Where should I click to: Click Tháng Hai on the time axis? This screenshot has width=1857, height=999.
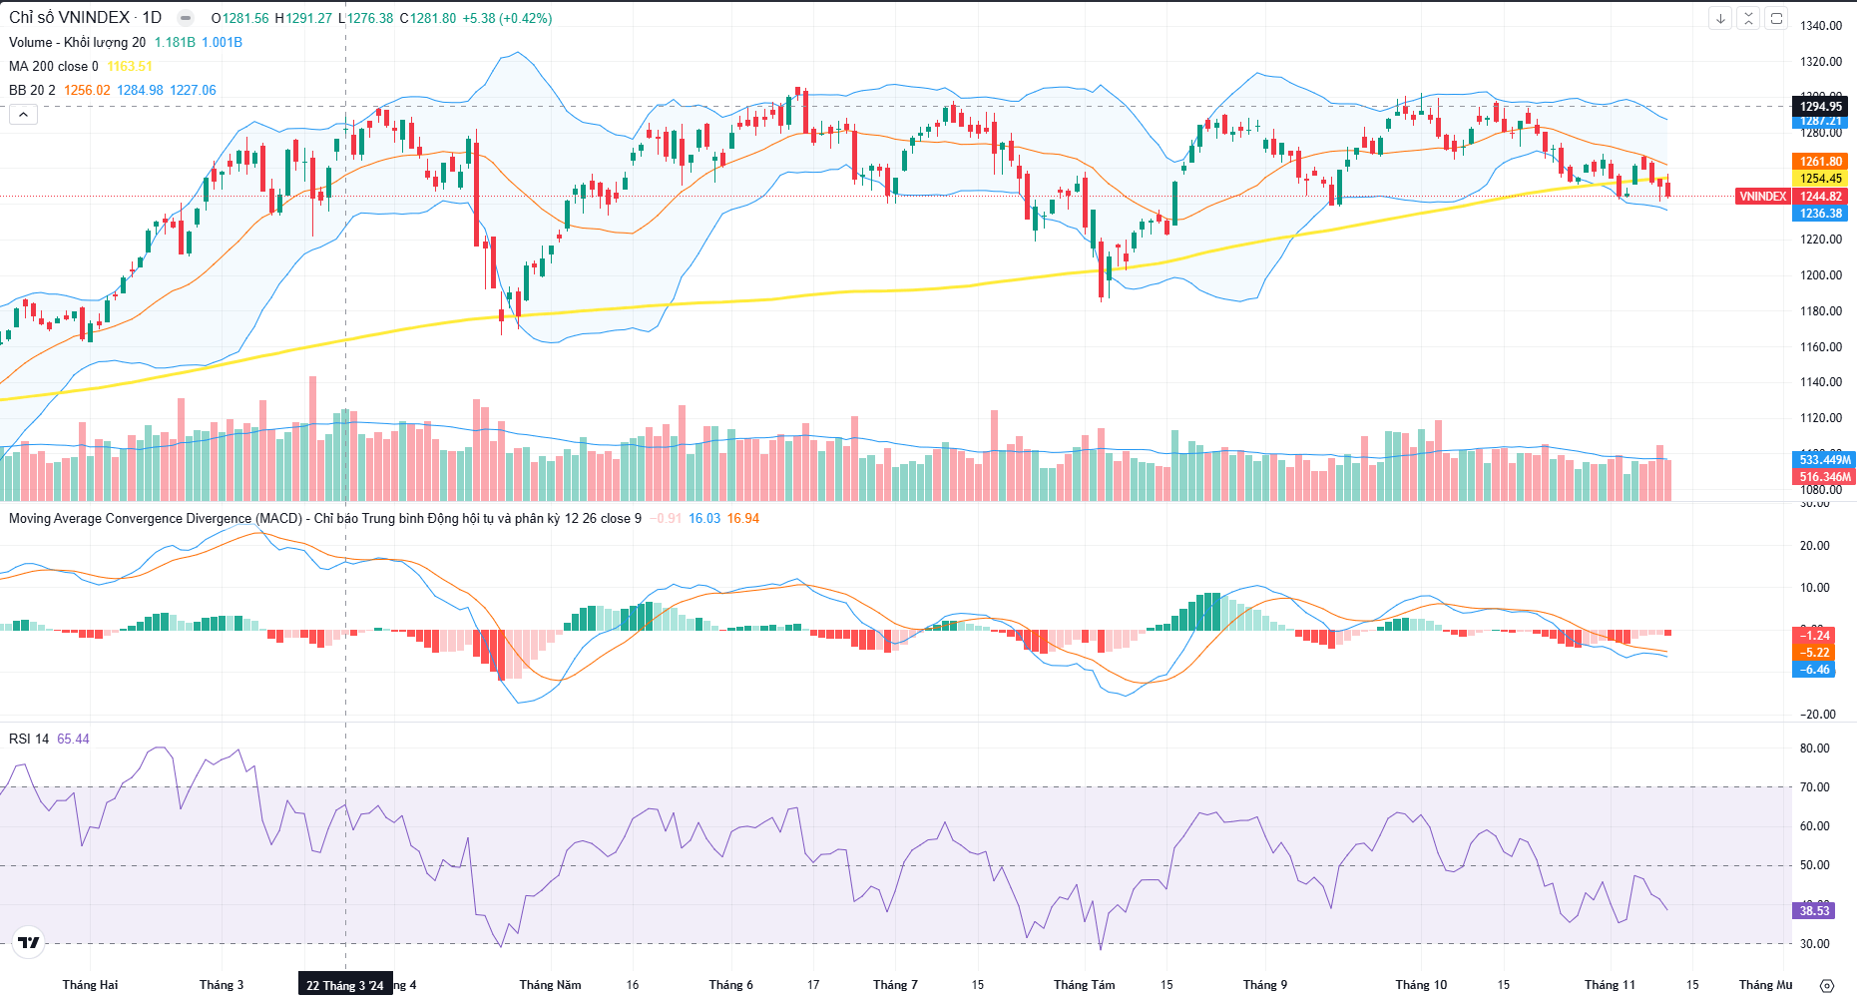coord(90,985)
